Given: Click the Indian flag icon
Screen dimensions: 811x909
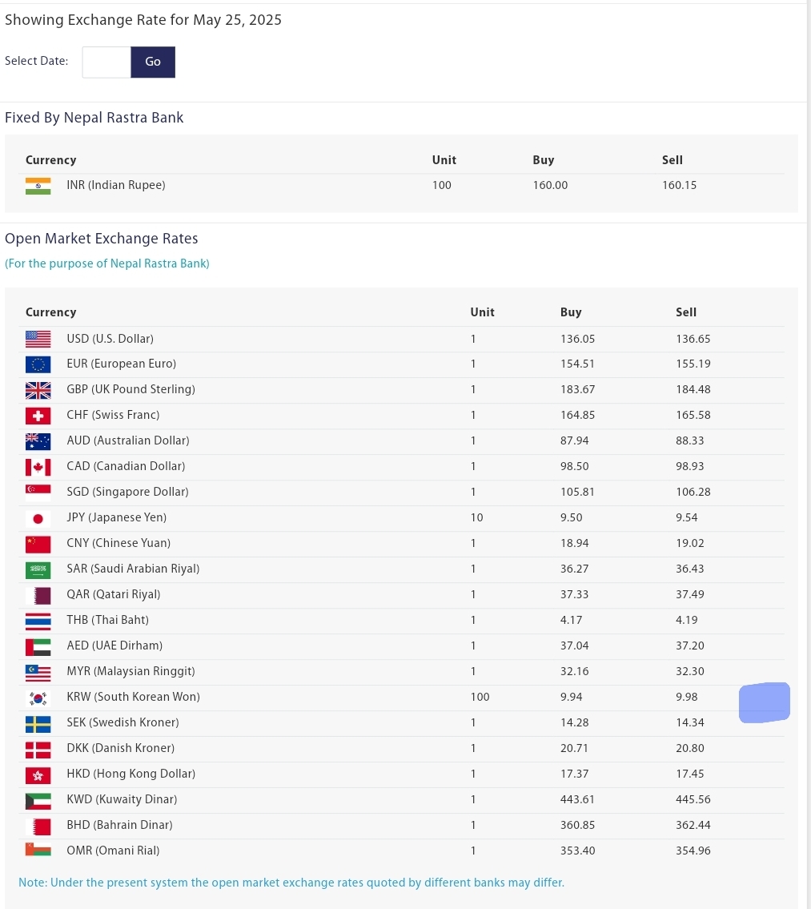Looking at the screenshot, I should (x=38, y=186).
